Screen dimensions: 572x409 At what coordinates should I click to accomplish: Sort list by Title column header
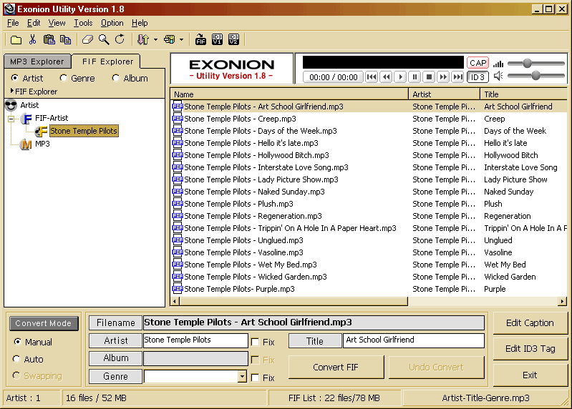[524, 94]
